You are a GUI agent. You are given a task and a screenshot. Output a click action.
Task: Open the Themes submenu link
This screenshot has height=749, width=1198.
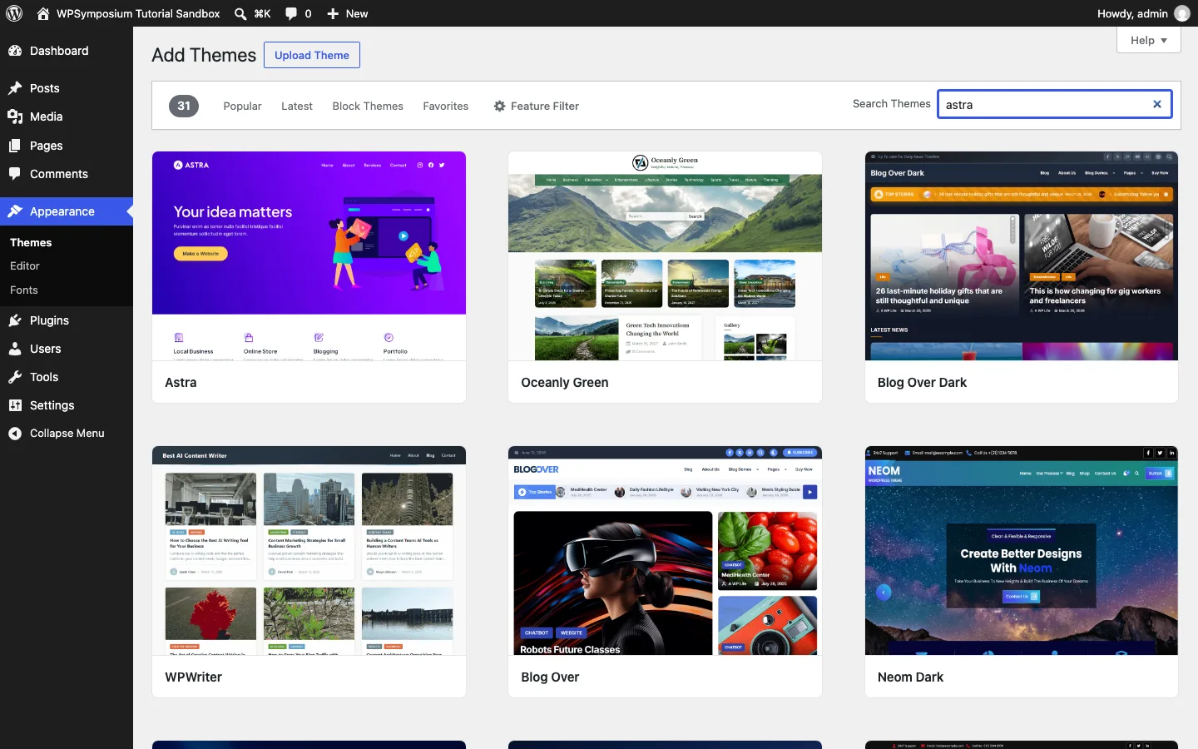click(x=31, y=243)
